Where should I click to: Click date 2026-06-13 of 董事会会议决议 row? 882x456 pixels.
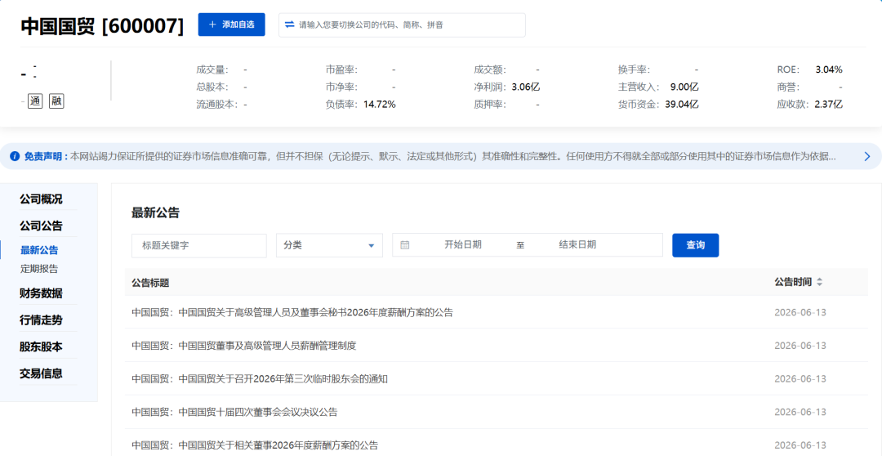click(800, 412)
